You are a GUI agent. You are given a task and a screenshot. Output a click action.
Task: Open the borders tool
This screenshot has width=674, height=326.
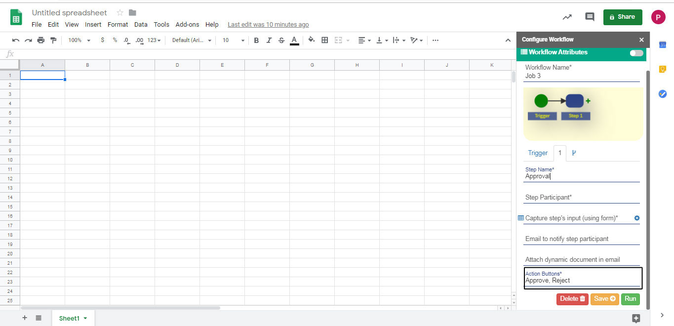(x=324, y=40)
